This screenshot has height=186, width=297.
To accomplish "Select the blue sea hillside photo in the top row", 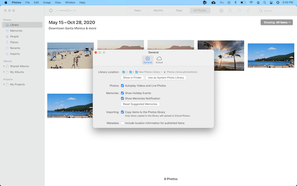I will pos(271,56).
